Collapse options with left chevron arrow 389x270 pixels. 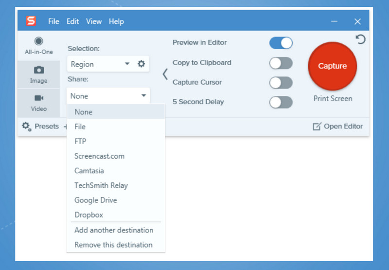click(x=165, y=74)
